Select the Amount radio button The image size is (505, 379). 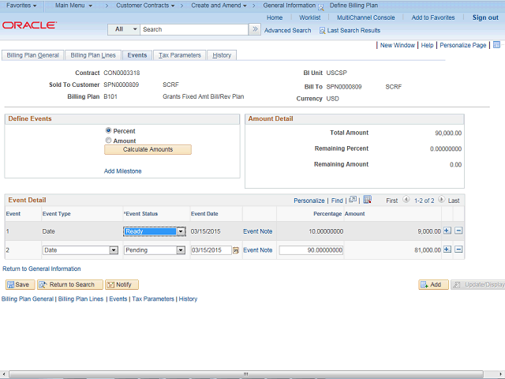(x=108, y=141)
